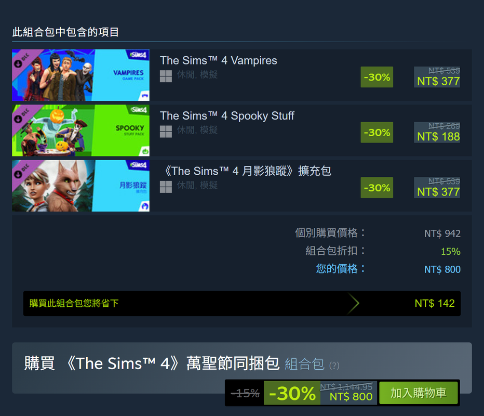Open the werewolf expansion thumbnail

click(80, 186)
